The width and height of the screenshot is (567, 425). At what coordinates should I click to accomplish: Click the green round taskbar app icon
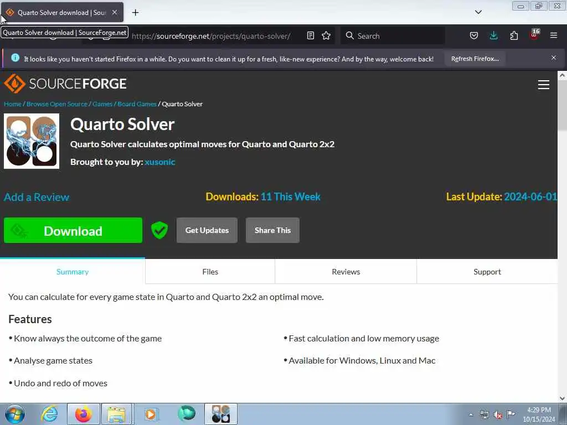[187, 413]
